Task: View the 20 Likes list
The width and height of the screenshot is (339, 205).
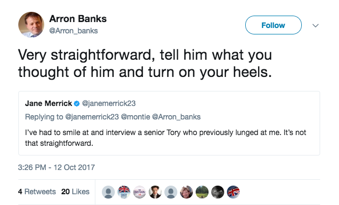Action: pos(75,192)
